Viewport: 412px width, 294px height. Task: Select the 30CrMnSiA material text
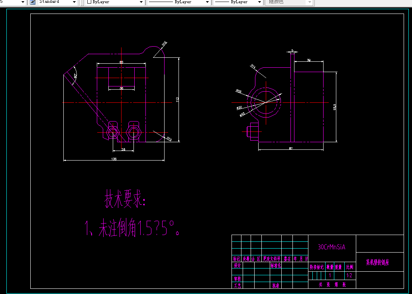pos(331,247)
